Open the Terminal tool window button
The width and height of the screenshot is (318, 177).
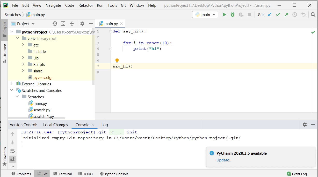tap(62, 174)
